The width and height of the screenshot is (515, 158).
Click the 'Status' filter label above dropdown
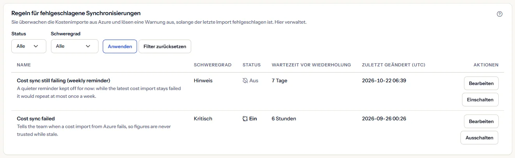coord(19,34)
